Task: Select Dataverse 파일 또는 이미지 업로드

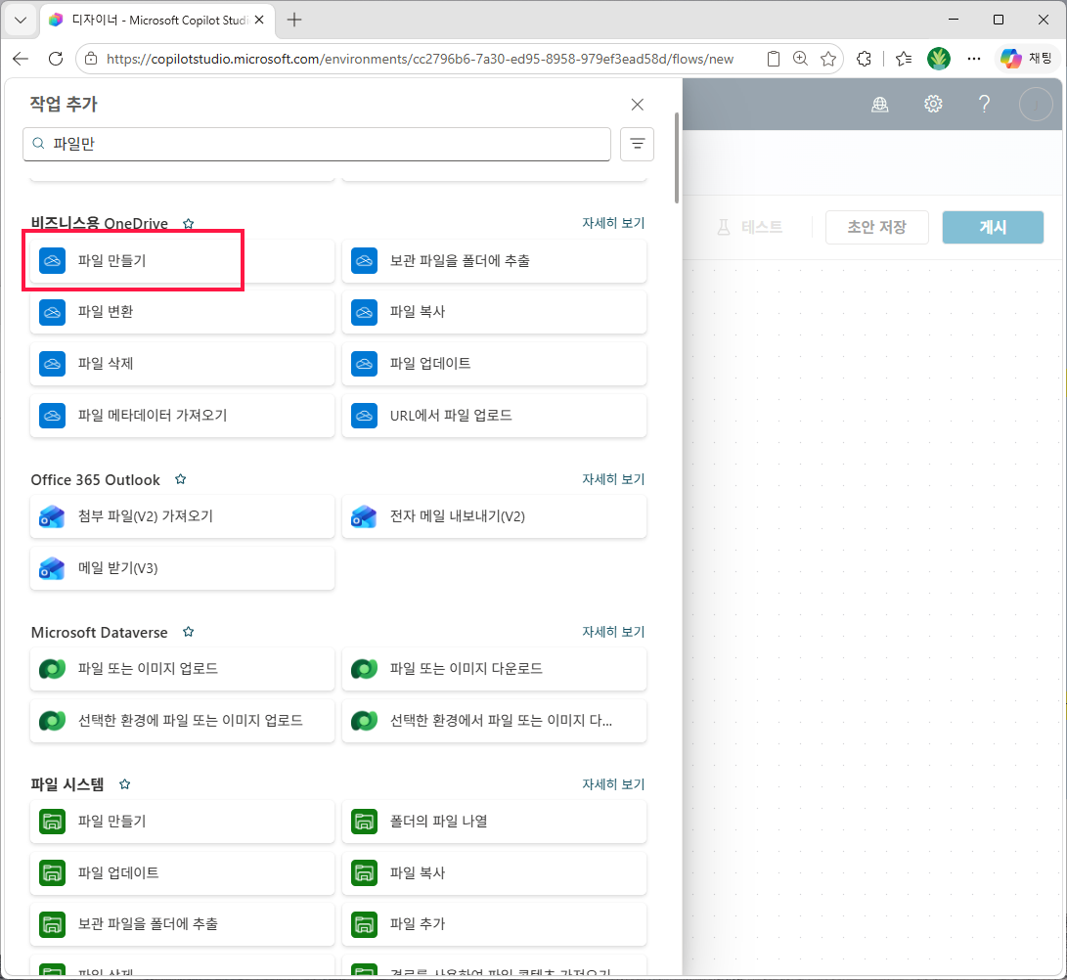Action: tap(182, 669)
